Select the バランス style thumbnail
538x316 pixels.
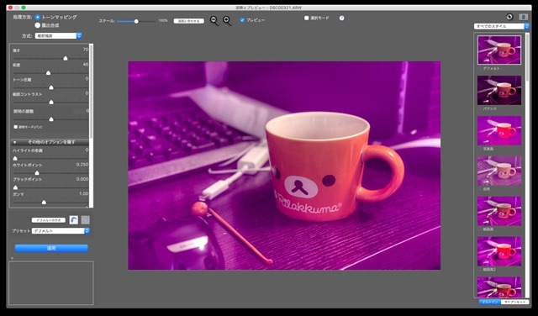tap(499, 90)
